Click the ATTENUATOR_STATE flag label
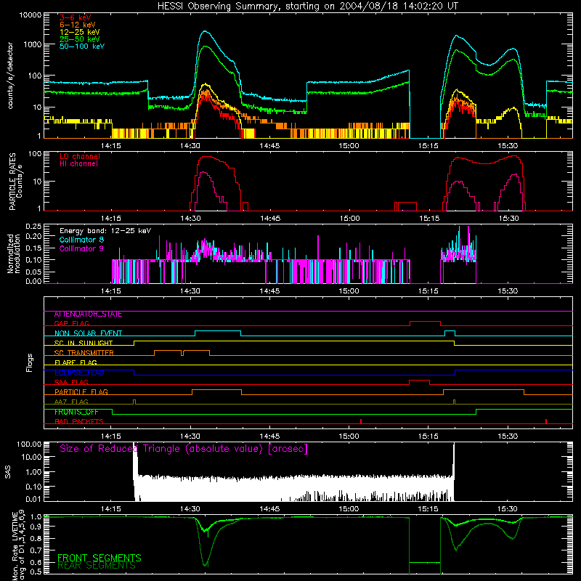581x581 pixels. coord(88,314)
